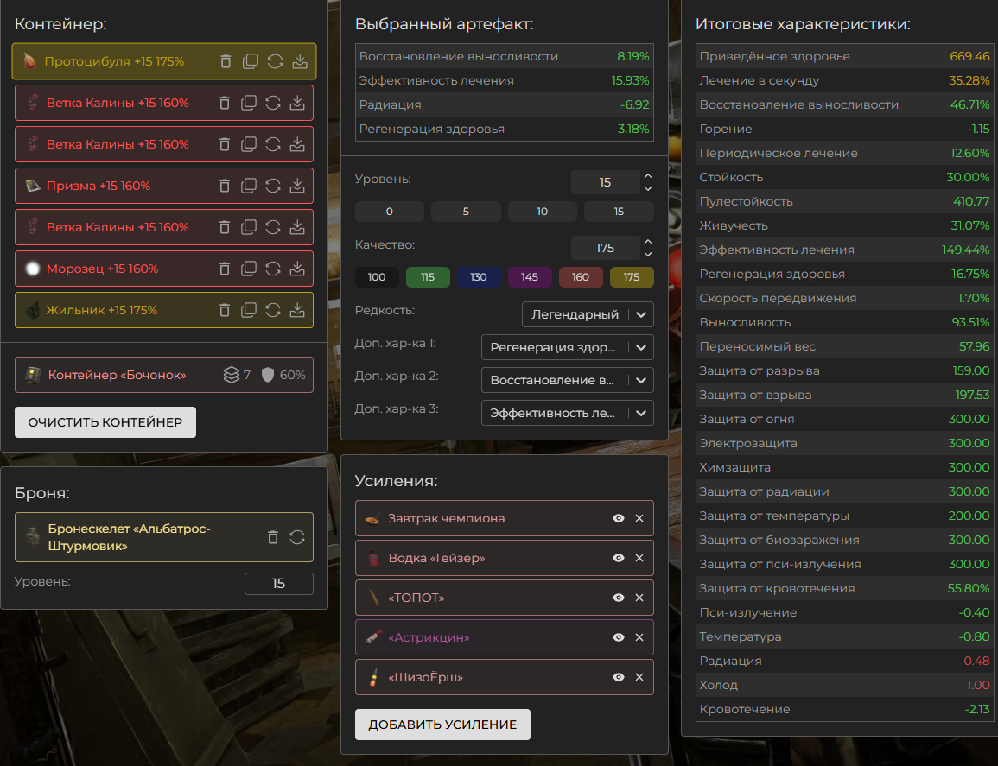998x766 pixels.
Task: Remove the «ТОПОТ» boost with X icon
Action: tap(639, 598)
